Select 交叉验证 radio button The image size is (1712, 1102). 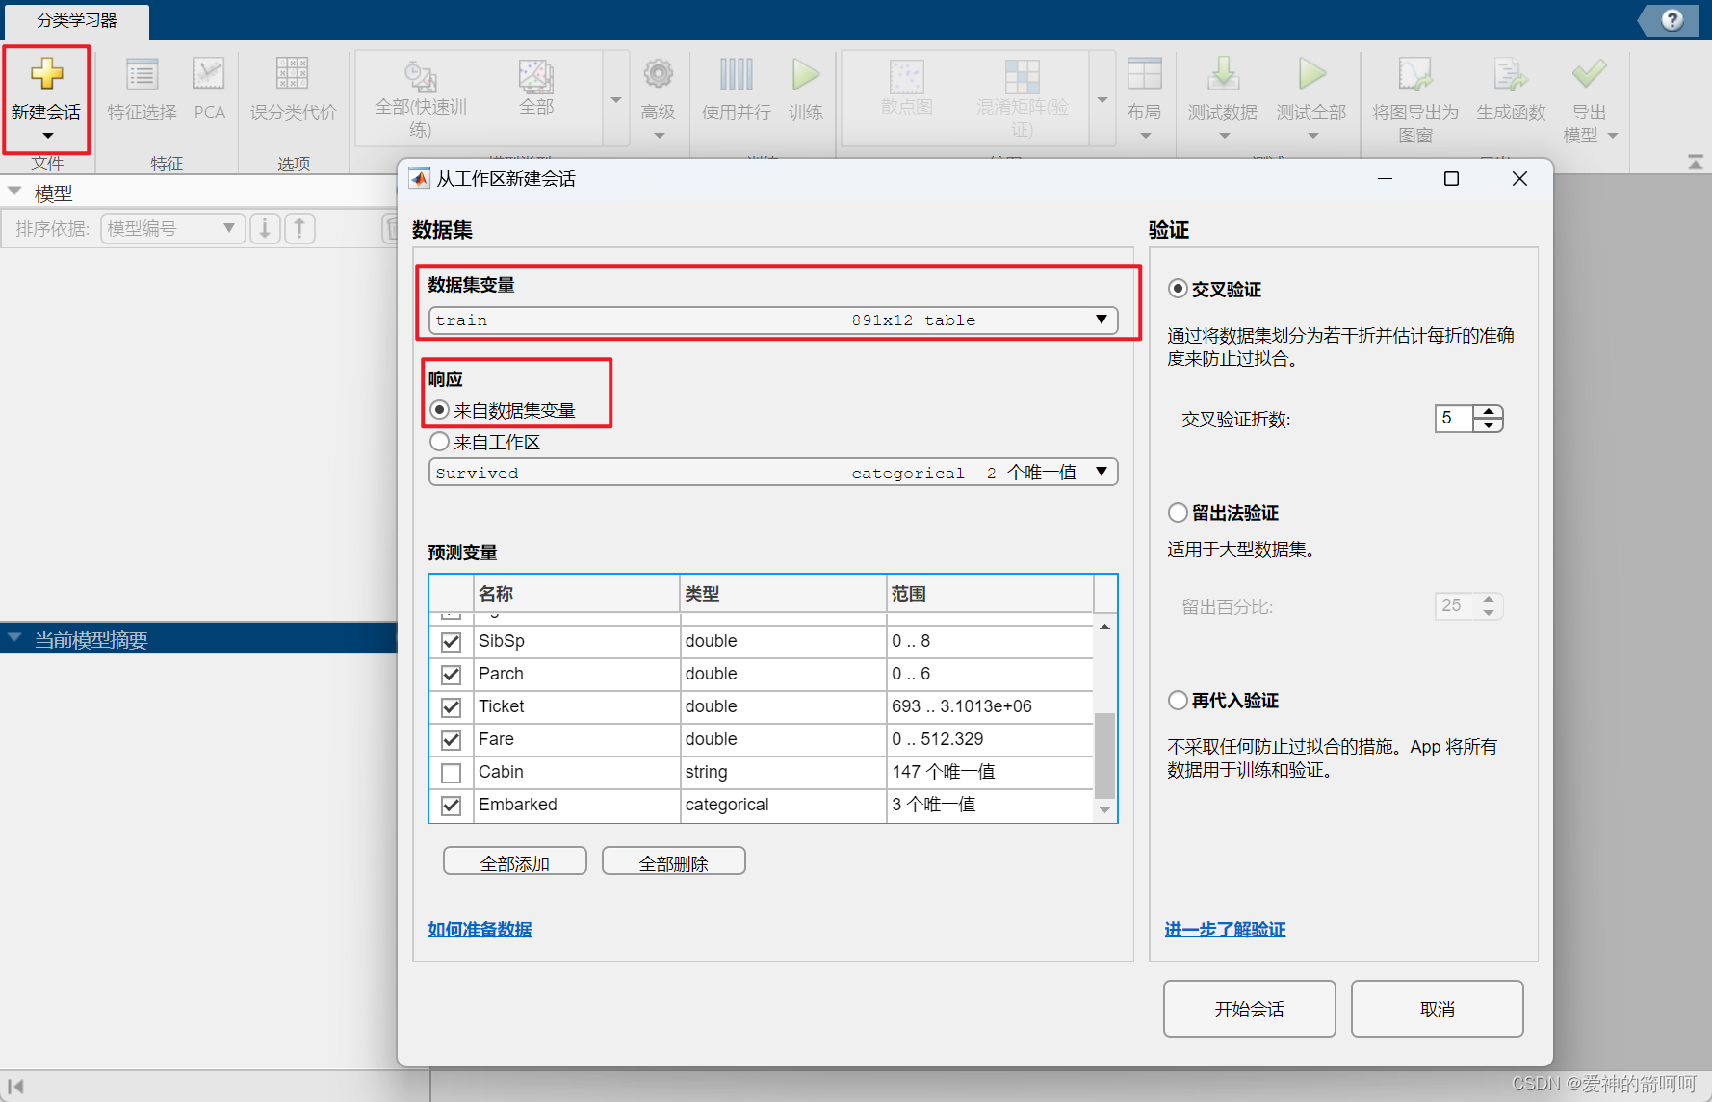pyautogui.click(x=1178, y=289)
